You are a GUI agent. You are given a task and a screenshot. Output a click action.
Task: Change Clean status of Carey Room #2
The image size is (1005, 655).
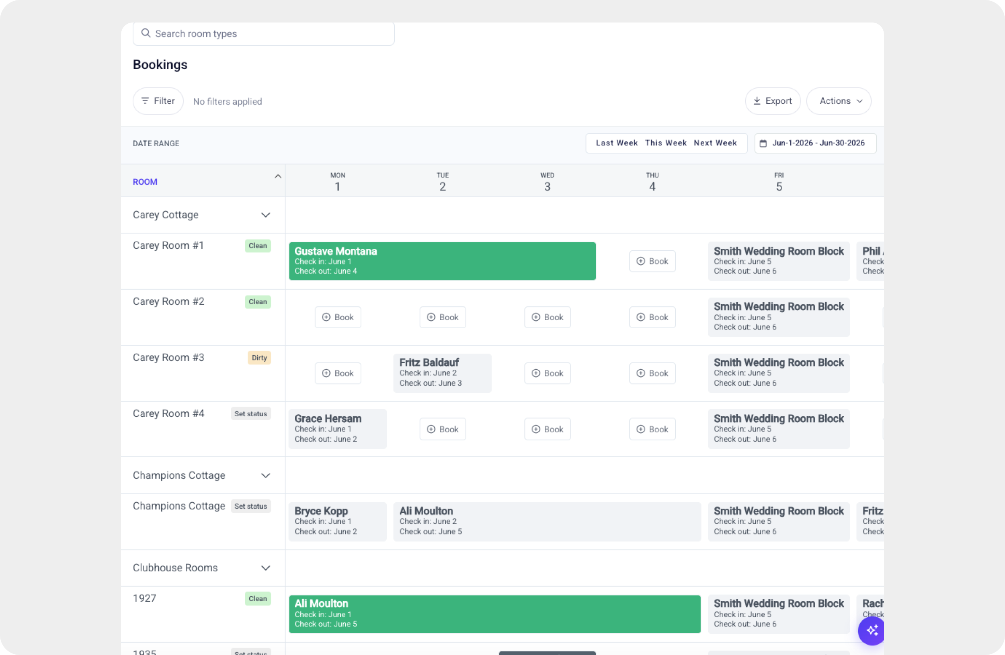[x=258, y=302]
